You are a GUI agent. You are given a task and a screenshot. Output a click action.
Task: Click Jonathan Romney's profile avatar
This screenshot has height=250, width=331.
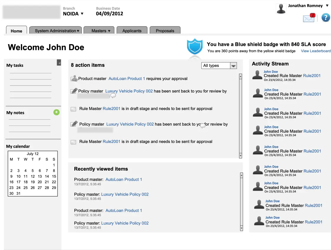pyautogui.click(x=281, y=9)
